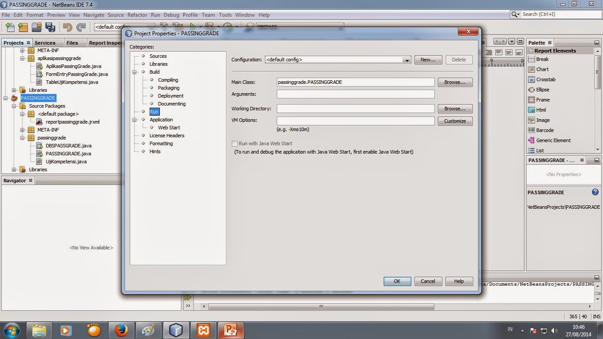This screenshot has width=603, height=339.
Task: Click the Save All toolbar icon
Action: (x=50, y=27)
